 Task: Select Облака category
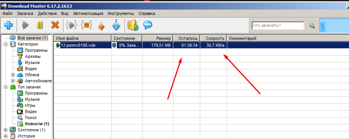(32, 75)
